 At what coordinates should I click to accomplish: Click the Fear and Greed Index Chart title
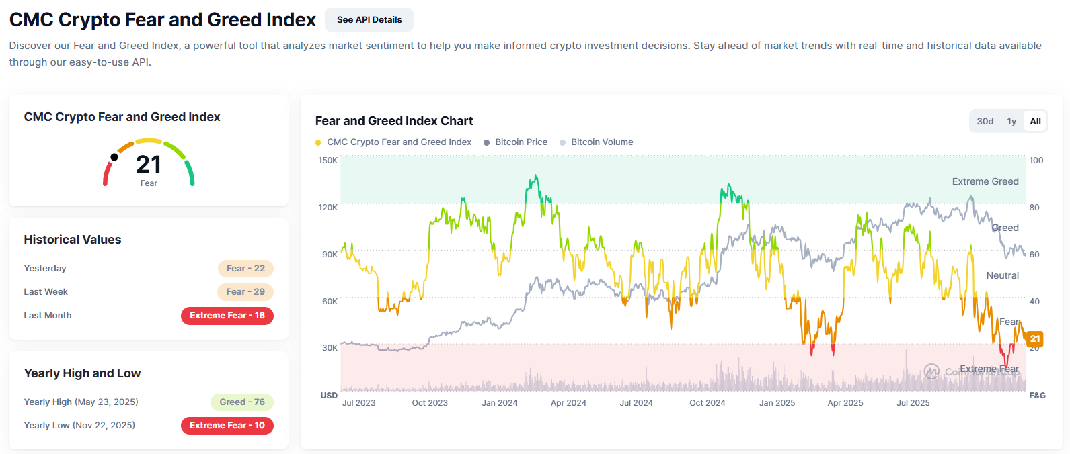[394, 121]
